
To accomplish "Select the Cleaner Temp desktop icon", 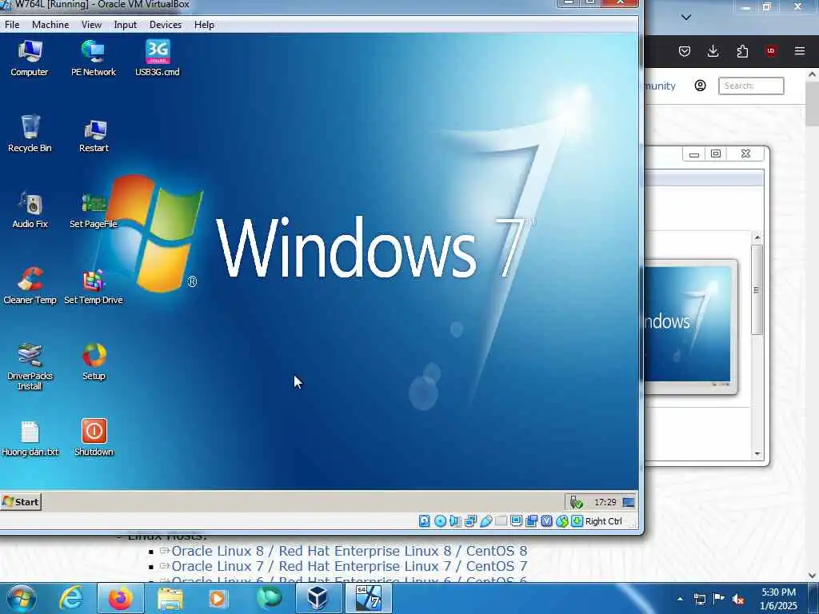I will click(x=30, y=285).
